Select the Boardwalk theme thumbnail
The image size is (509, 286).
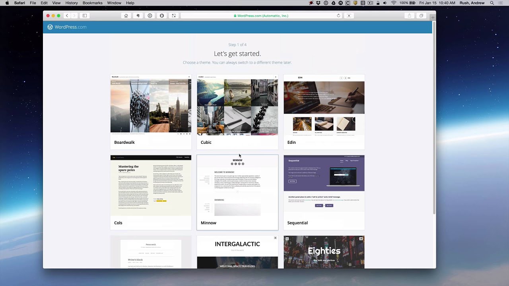pyautogui.click(x=151, y=105)
